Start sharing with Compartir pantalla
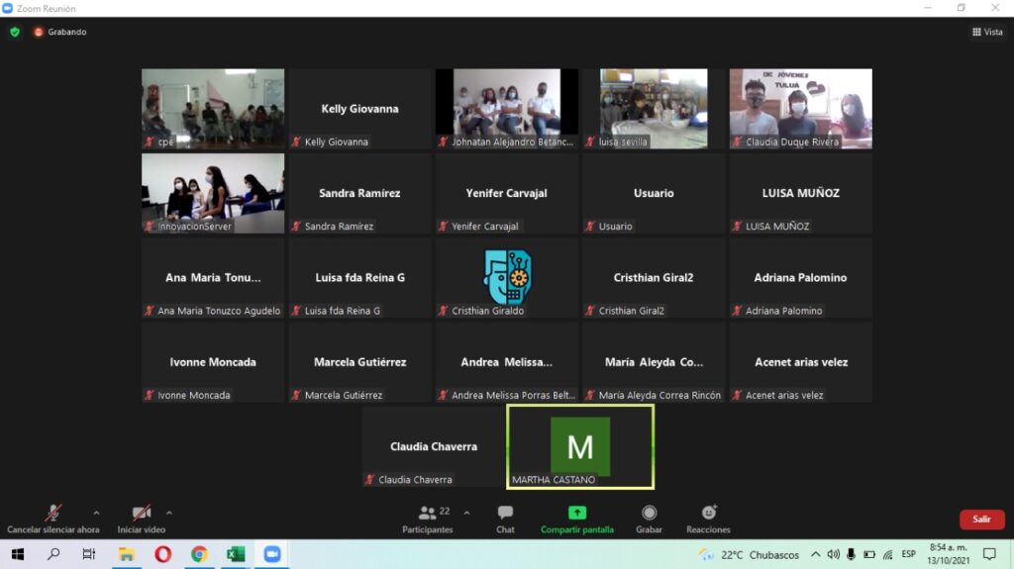Screen dimensions: 1014x569 (576, 518)
